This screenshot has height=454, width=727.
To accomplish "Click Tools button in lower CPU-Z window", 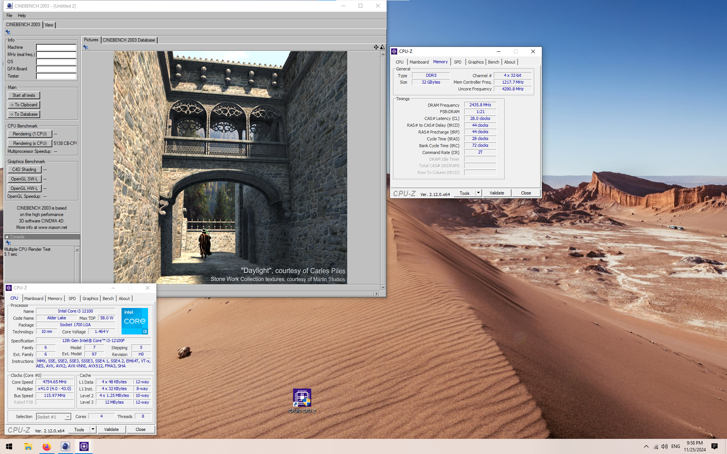I will [79, 429].
